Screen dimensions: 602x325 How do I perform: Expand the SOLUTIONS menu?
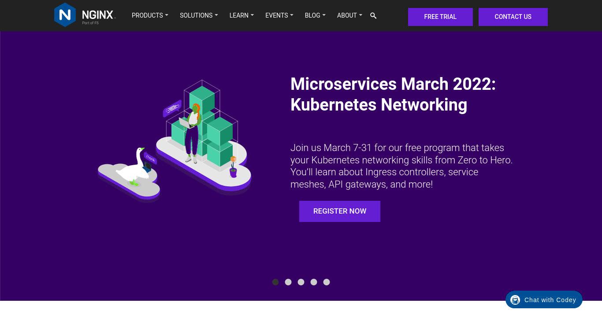pos(199,15)
